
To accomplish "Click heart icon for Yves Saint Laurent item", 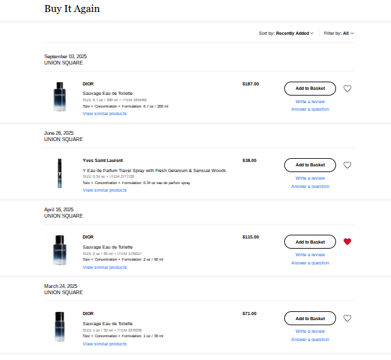I will (347, 165).
